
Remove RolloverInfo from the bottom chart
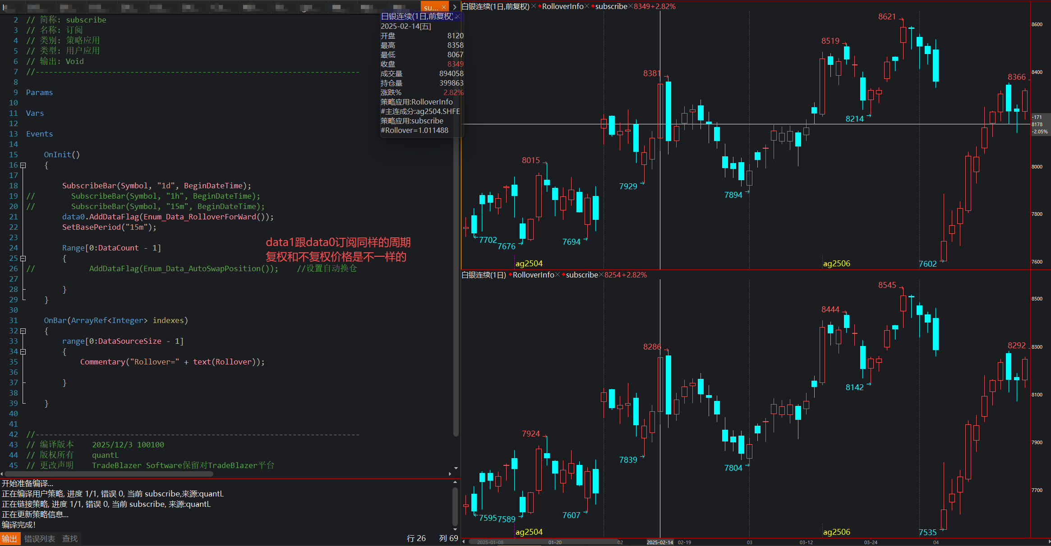point(558,275)
